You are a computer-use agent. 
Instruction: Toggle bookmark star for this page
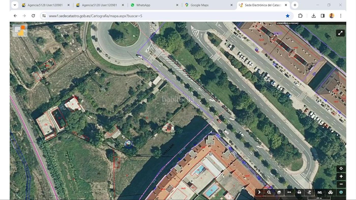pos(288,16)
